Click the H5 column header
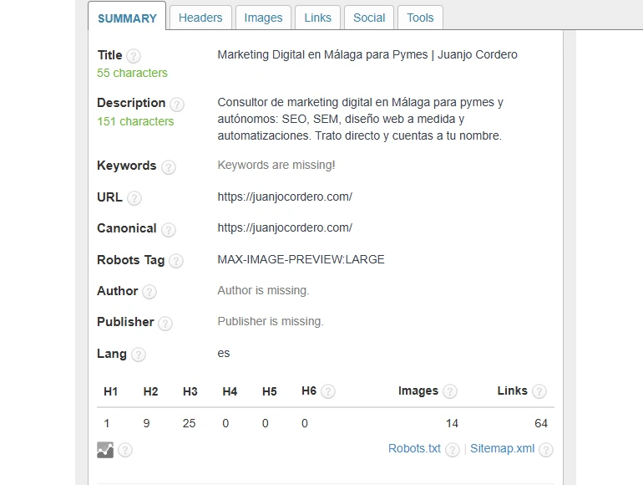643x485 pixels. pos(270,391)
